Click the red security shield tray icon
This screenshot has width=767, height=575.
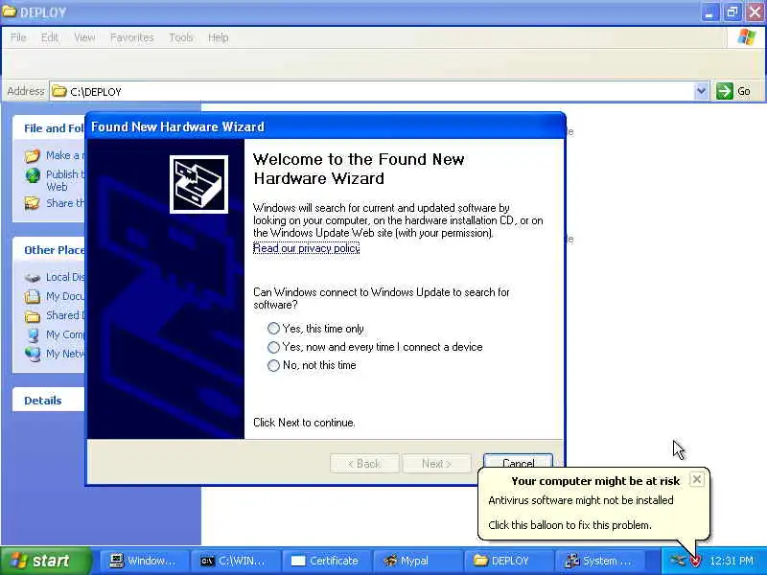pos(695,561)
